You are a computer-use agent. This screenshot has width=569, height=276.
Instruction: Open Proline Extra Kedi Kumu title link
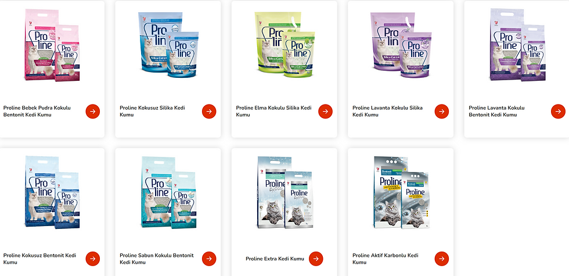[x=275, y=259]
